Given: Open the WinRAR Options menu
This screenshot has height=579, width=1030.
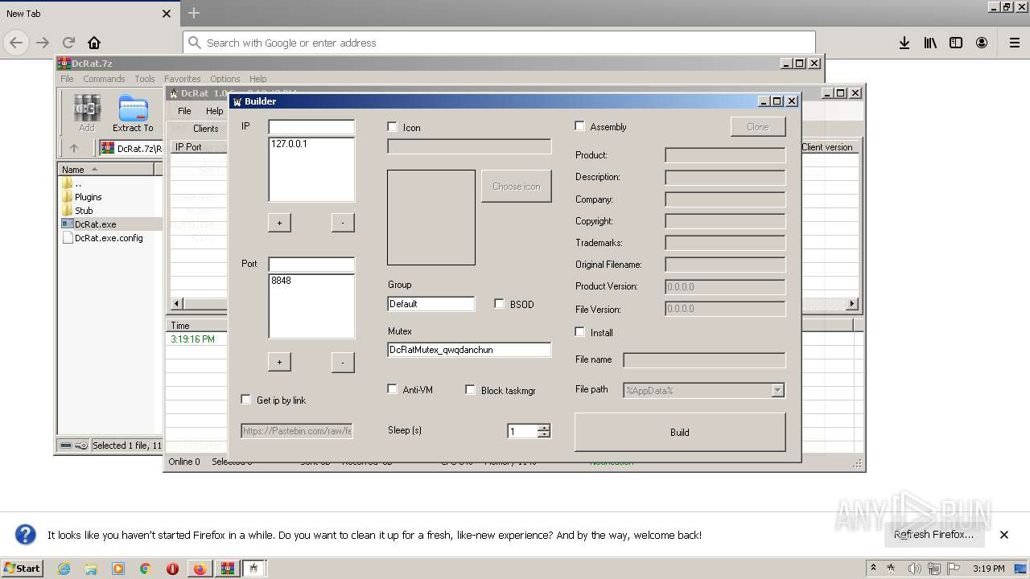Looking at the screenshot, I should click(x=225, y=79).
